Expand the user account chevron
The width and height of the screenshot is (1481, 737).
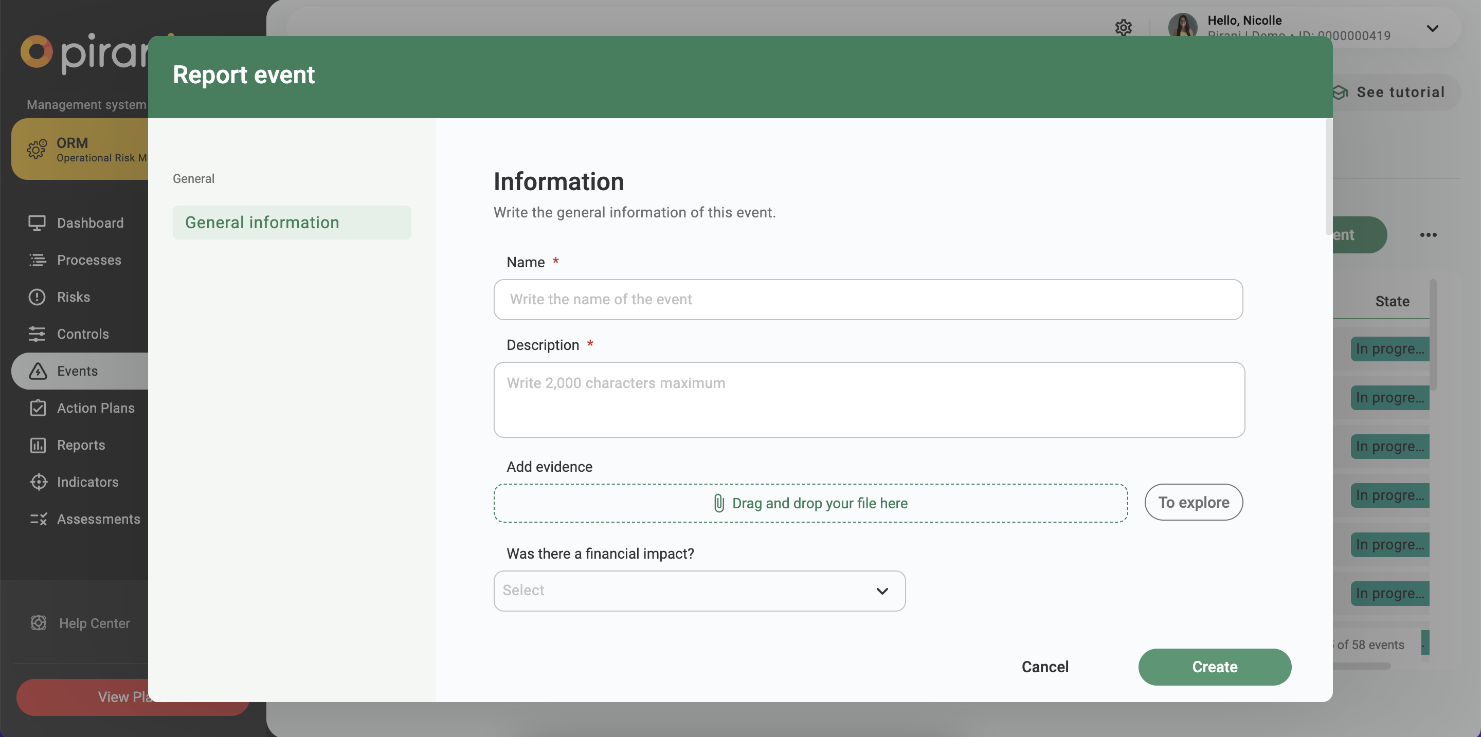click(1432, 28)
